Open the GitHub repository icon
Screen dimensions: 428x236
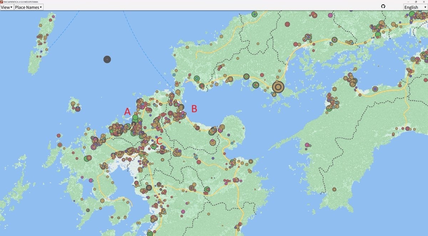click(383, 6)
